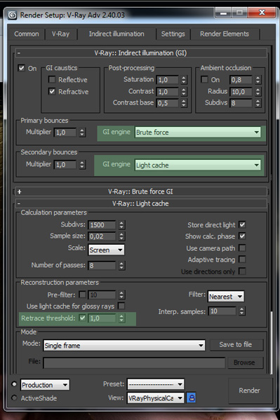280x420 pixels.
Task: Click the Ambient occlusion Radius field
Action: (x=241, y=92)
